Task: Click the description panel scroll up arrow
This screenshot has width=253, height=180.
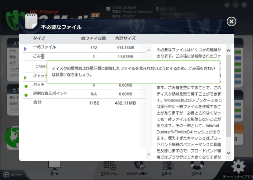Action: [229, 51]
